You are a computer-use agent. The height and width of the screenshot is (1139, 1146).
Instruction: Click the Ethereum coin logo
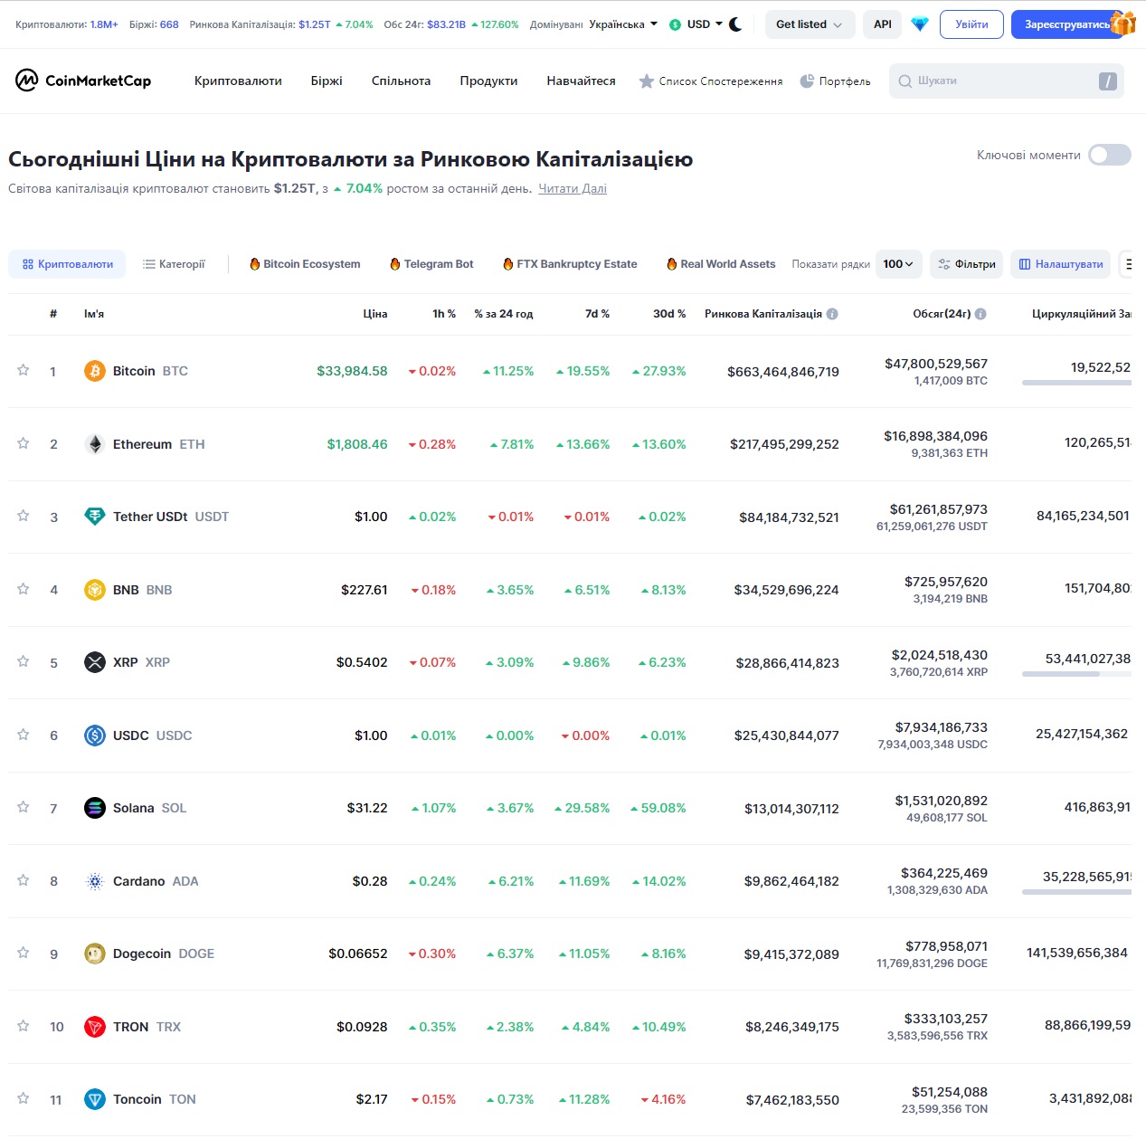pyautogui.click(x=95, y=444)
